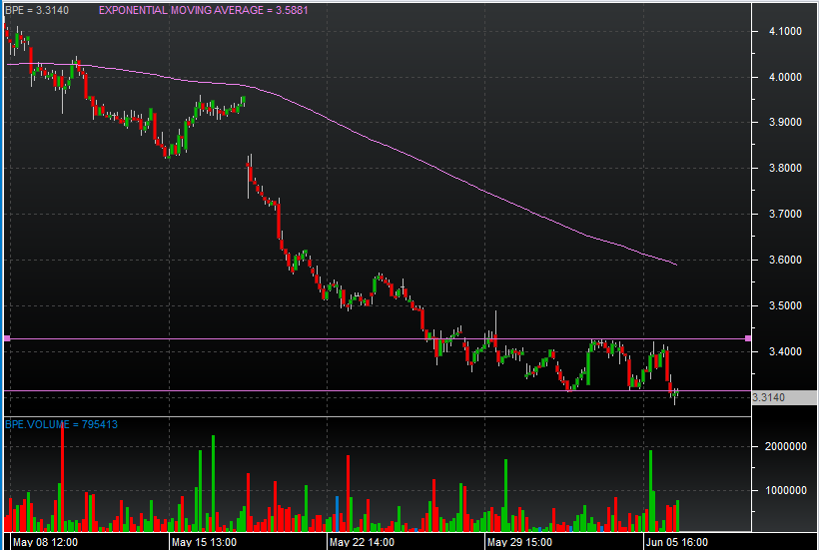Click the blue volume bar near May 22
The width and height of the screenshot is (819, 550).
tap(338, 513)
